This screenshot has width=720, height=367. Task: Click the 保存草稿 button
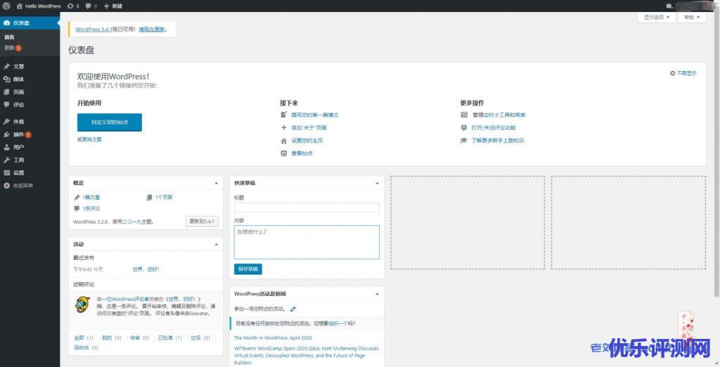tap(248, 269)
